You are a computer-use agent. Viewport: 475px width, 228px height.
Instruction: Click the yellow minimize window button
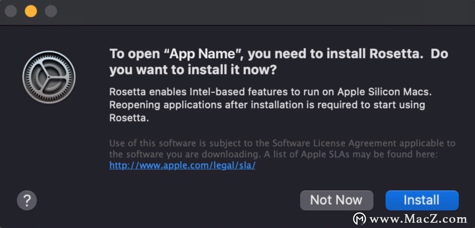(x=31, y=11)
